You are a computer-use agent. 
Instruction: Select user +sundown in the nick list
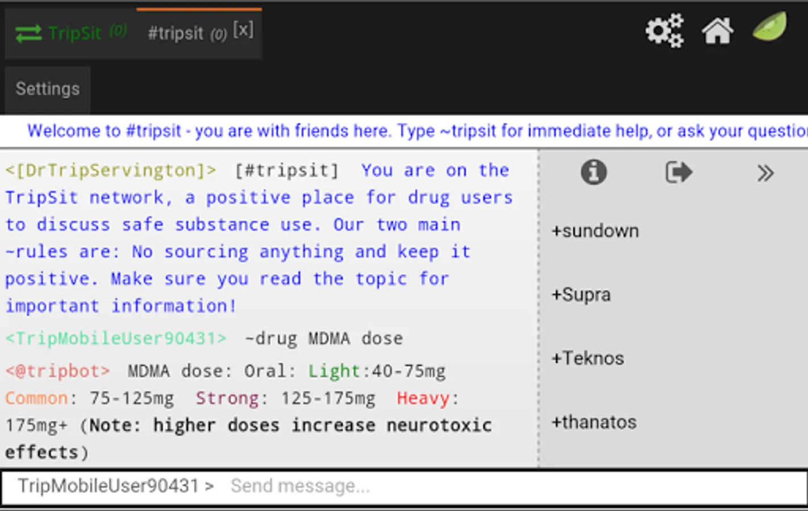[x=595, y=231]
